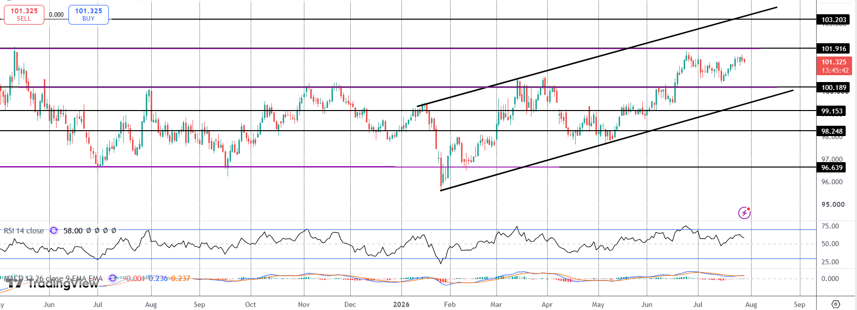The width and height of the screenshot is (857, 310).
Task: Click the 75.00 RSI scale value
Action: (830, 226)
